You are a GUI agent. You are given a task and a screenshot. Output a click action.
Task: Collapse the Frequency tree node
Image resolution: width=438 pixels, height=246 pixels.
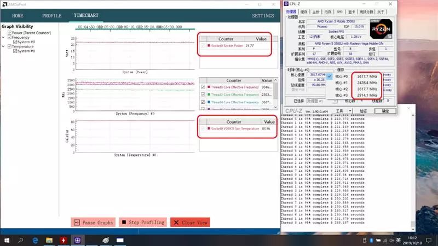pyautogui.click(x=3, y=37)
